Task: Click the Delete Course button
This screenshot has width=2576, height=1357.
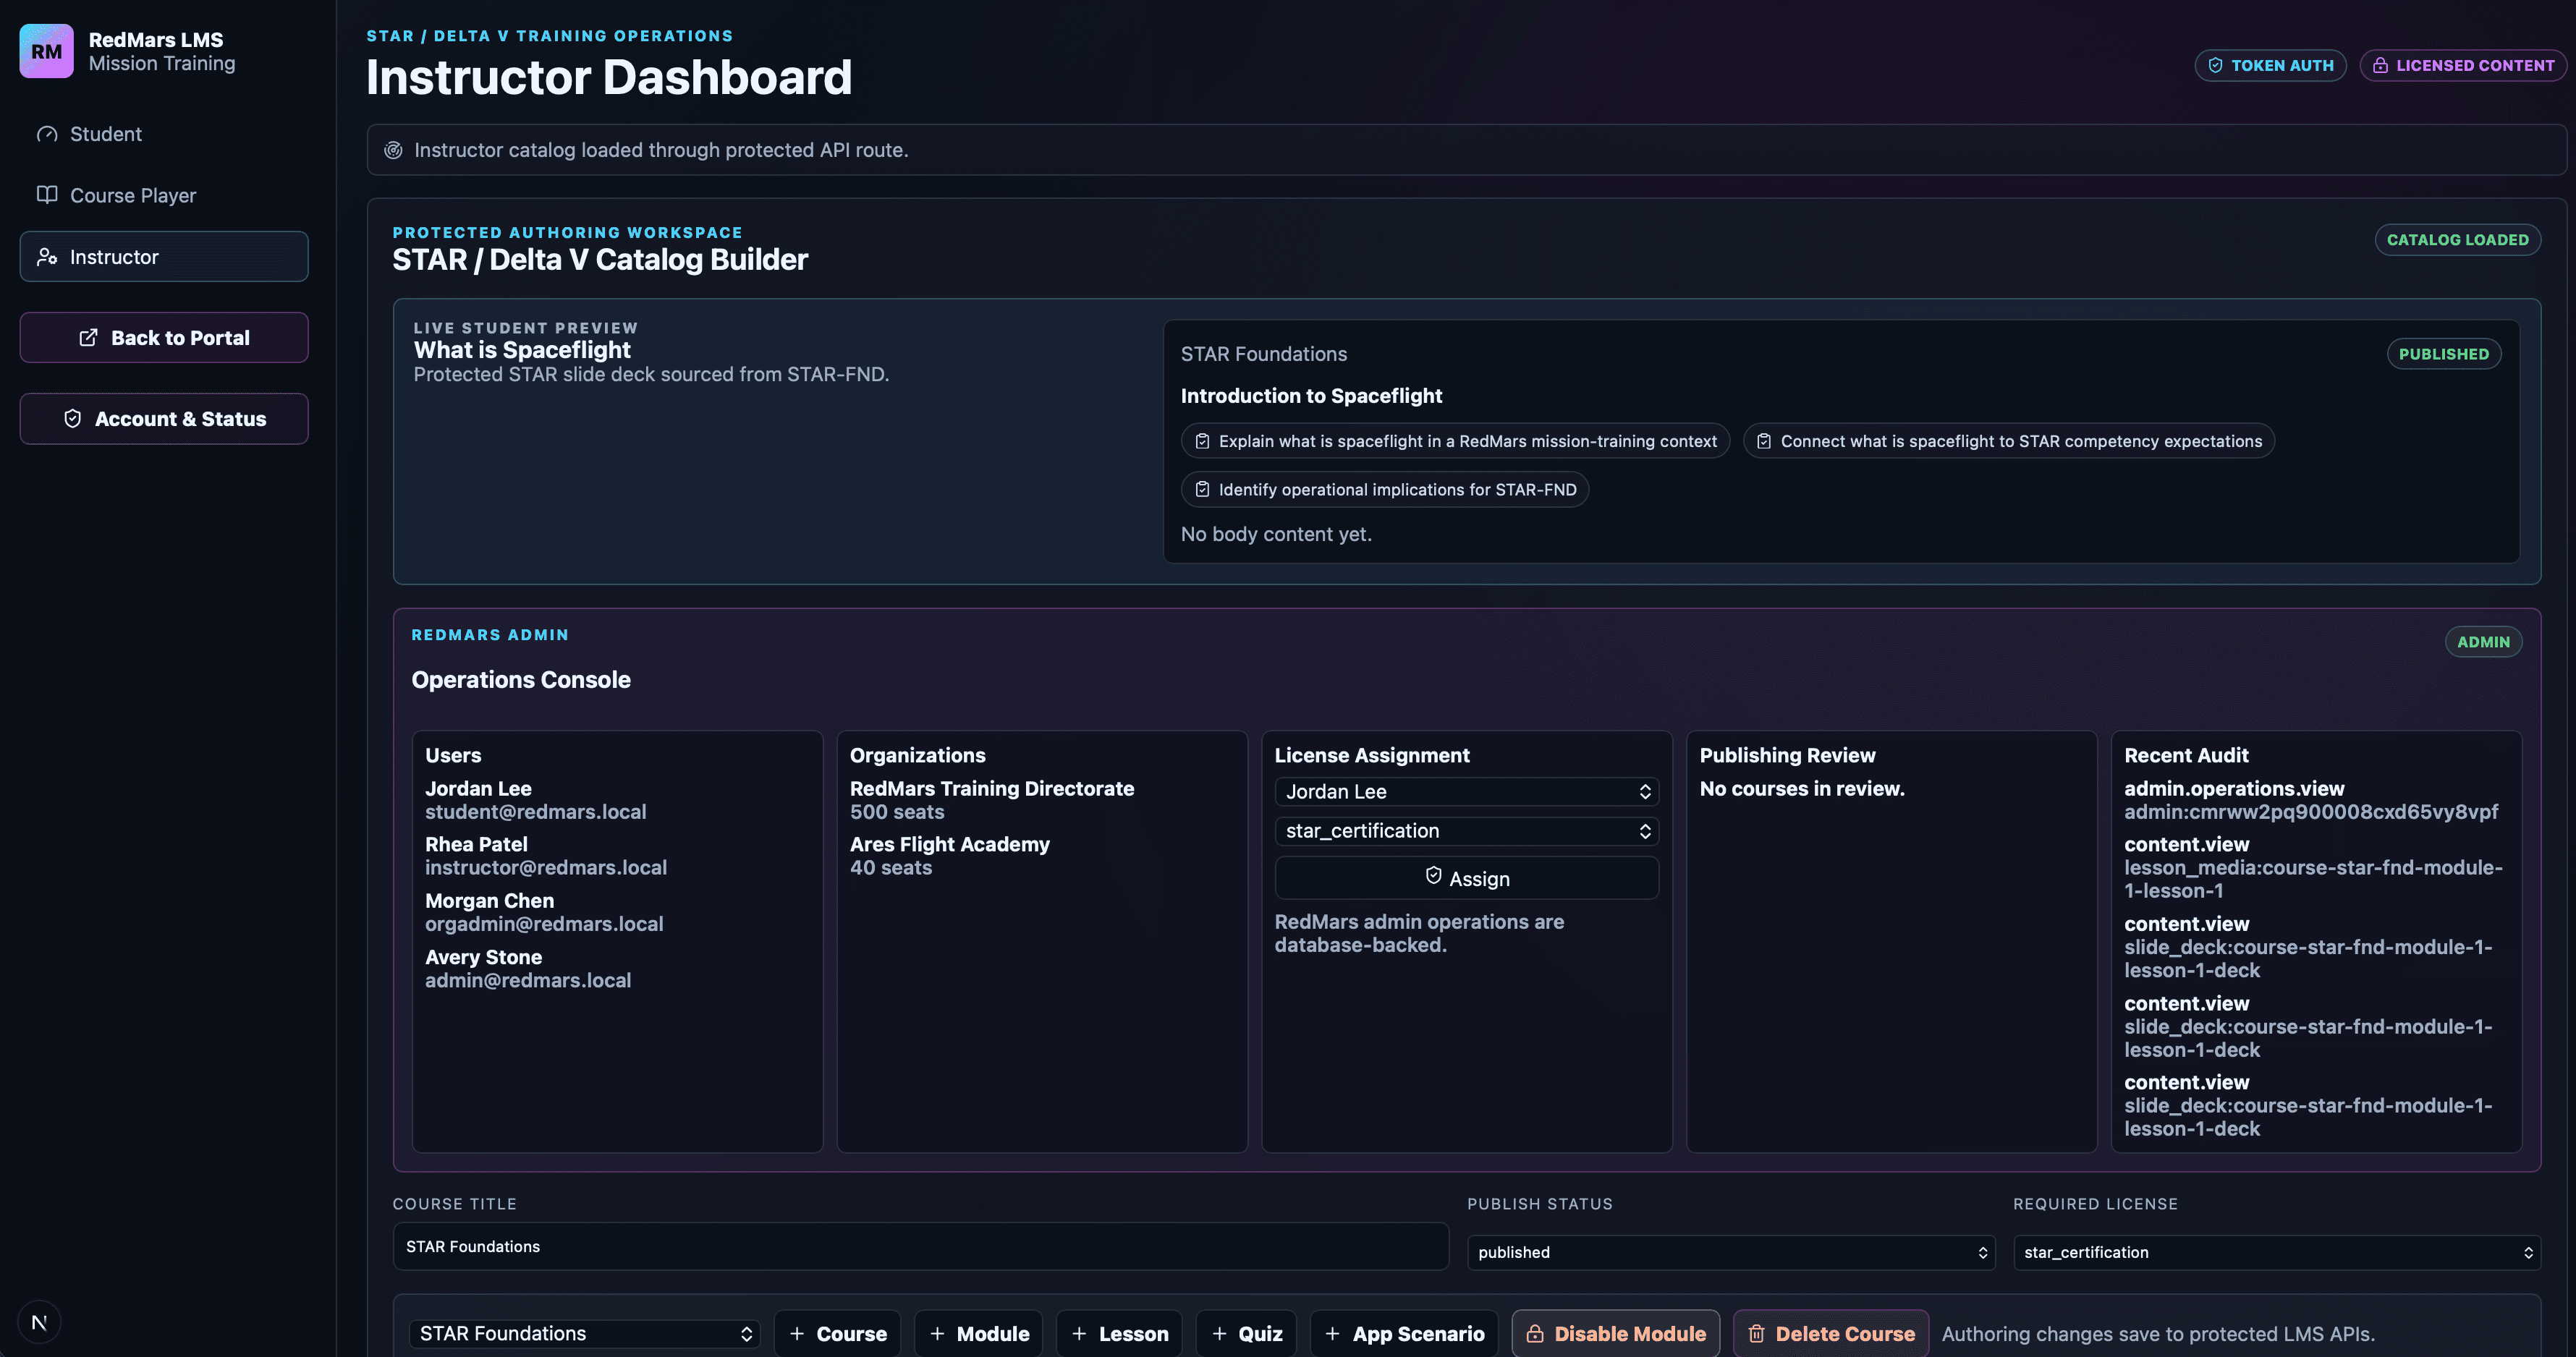Action: click(1831, 1334)
